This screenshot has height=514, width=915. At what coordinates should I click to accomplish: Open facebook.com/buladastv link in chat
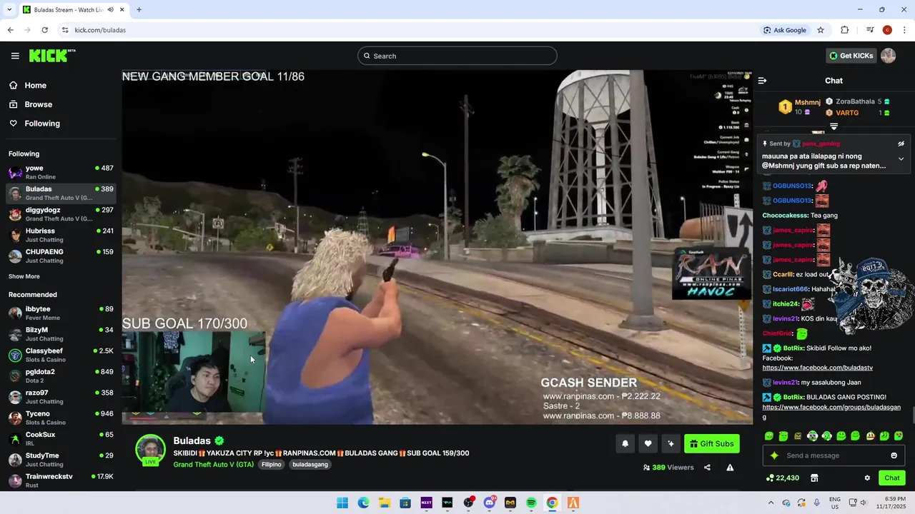[x=817, y=368]
